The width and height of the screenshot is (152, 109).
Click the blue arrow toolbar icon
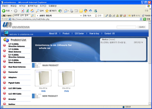[90, 11]
